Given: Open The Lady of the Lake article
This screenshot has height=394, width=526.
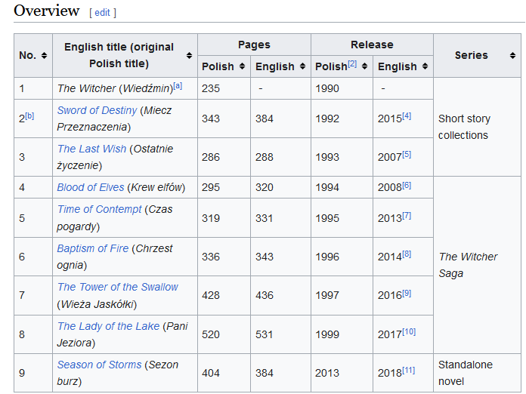Looking at the screenshot, I should pos(108,326).
